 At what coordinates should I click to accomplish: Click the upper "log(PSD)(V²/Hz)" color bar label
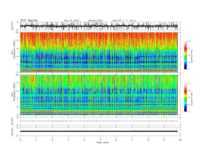[x=192, y=56]
